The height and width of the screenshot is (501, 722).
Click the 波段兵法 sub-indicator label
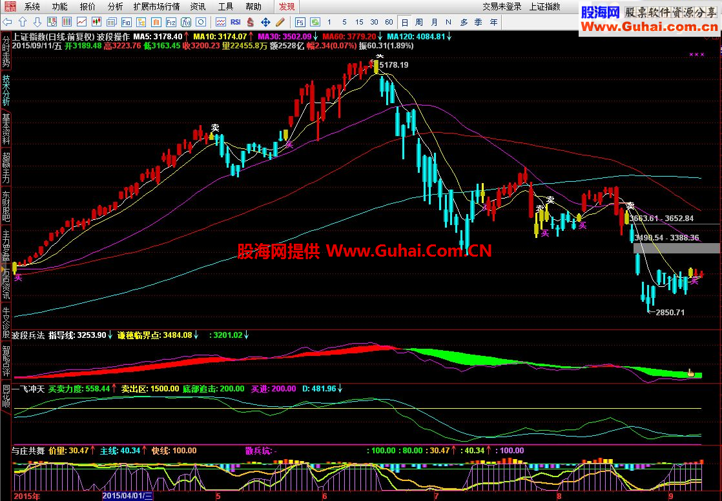click(28, 335)
